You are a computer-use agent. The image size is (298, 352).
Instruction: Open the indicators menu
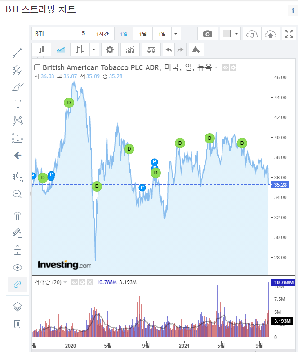click(x=130, y=49)
